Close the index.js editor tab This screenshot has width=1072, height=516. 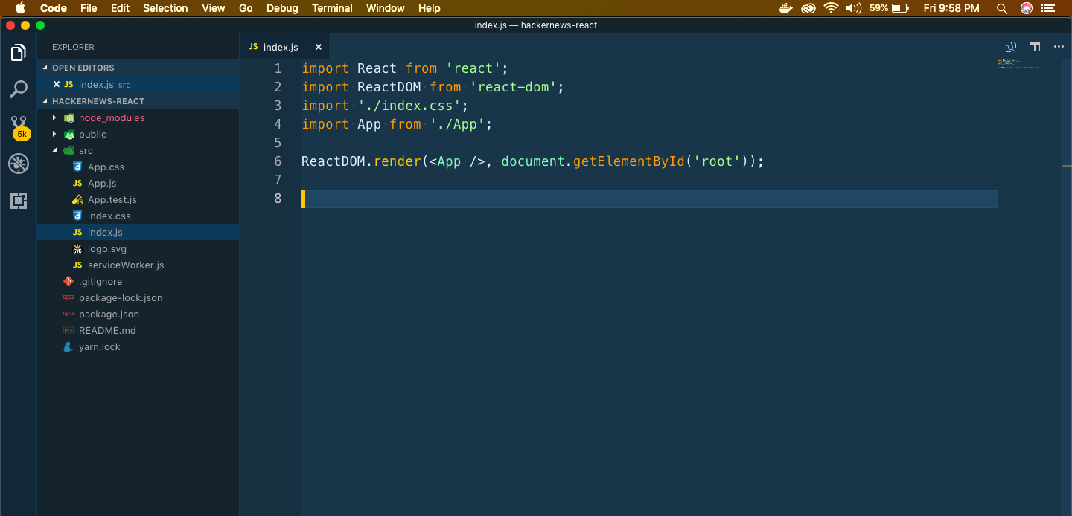click(x=319, y=47)
